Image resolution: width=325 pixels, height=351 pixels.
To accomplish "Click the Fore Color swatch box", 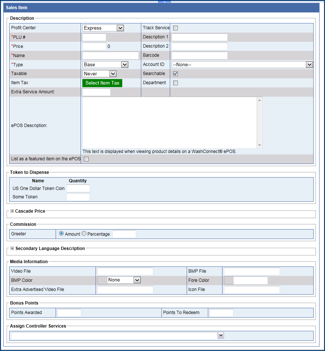I will point(229,280).
